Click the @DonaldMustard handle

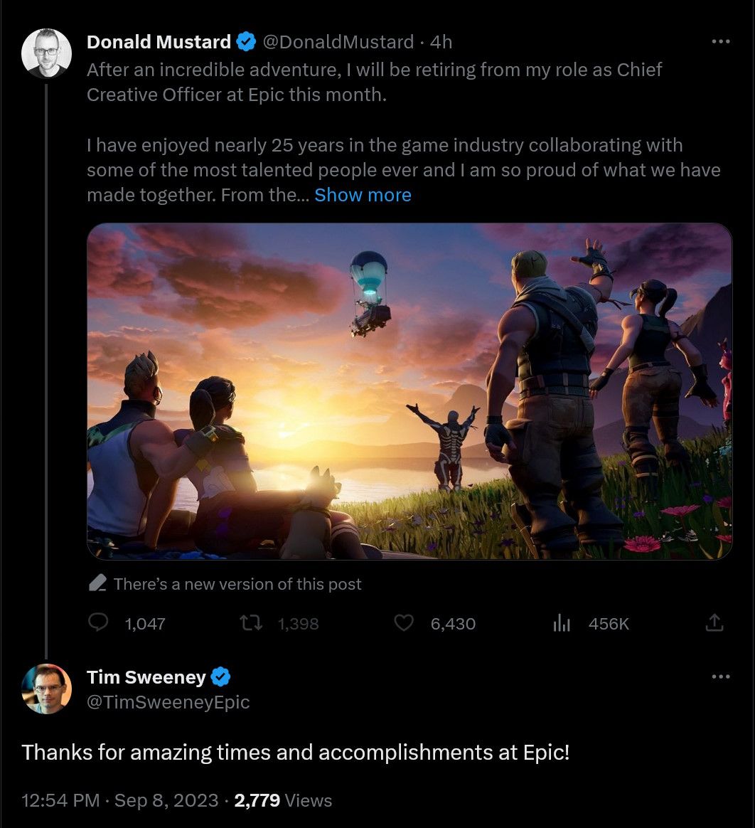338,42
